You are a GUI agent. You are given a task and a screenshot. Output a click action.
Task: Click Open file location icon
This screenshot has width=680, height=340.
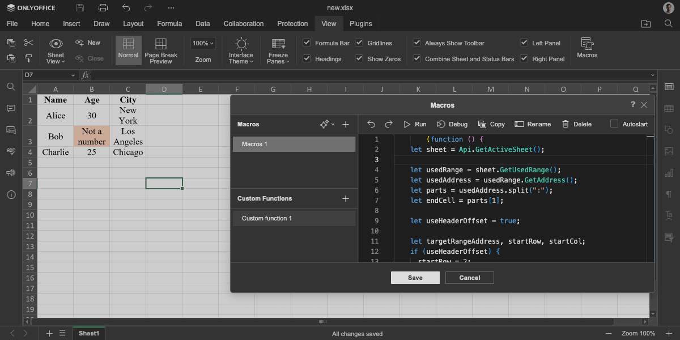[x=646, y=24]
